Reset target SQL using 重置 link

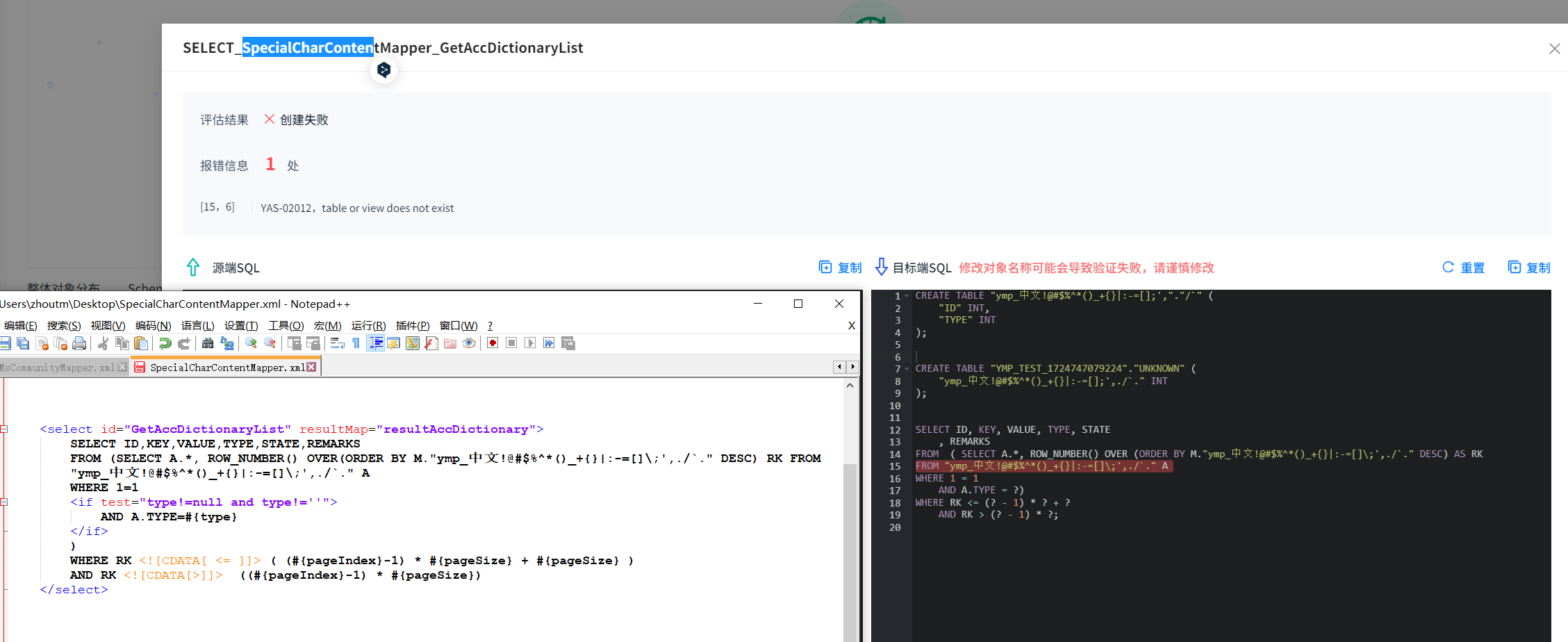(1471, 267)
